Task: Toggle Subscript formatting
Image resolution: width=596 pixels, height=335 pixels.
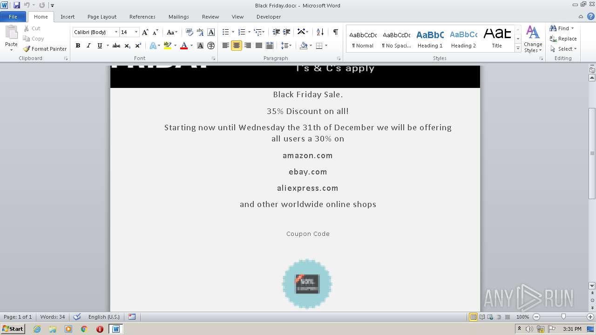Action: coord(128,46)
